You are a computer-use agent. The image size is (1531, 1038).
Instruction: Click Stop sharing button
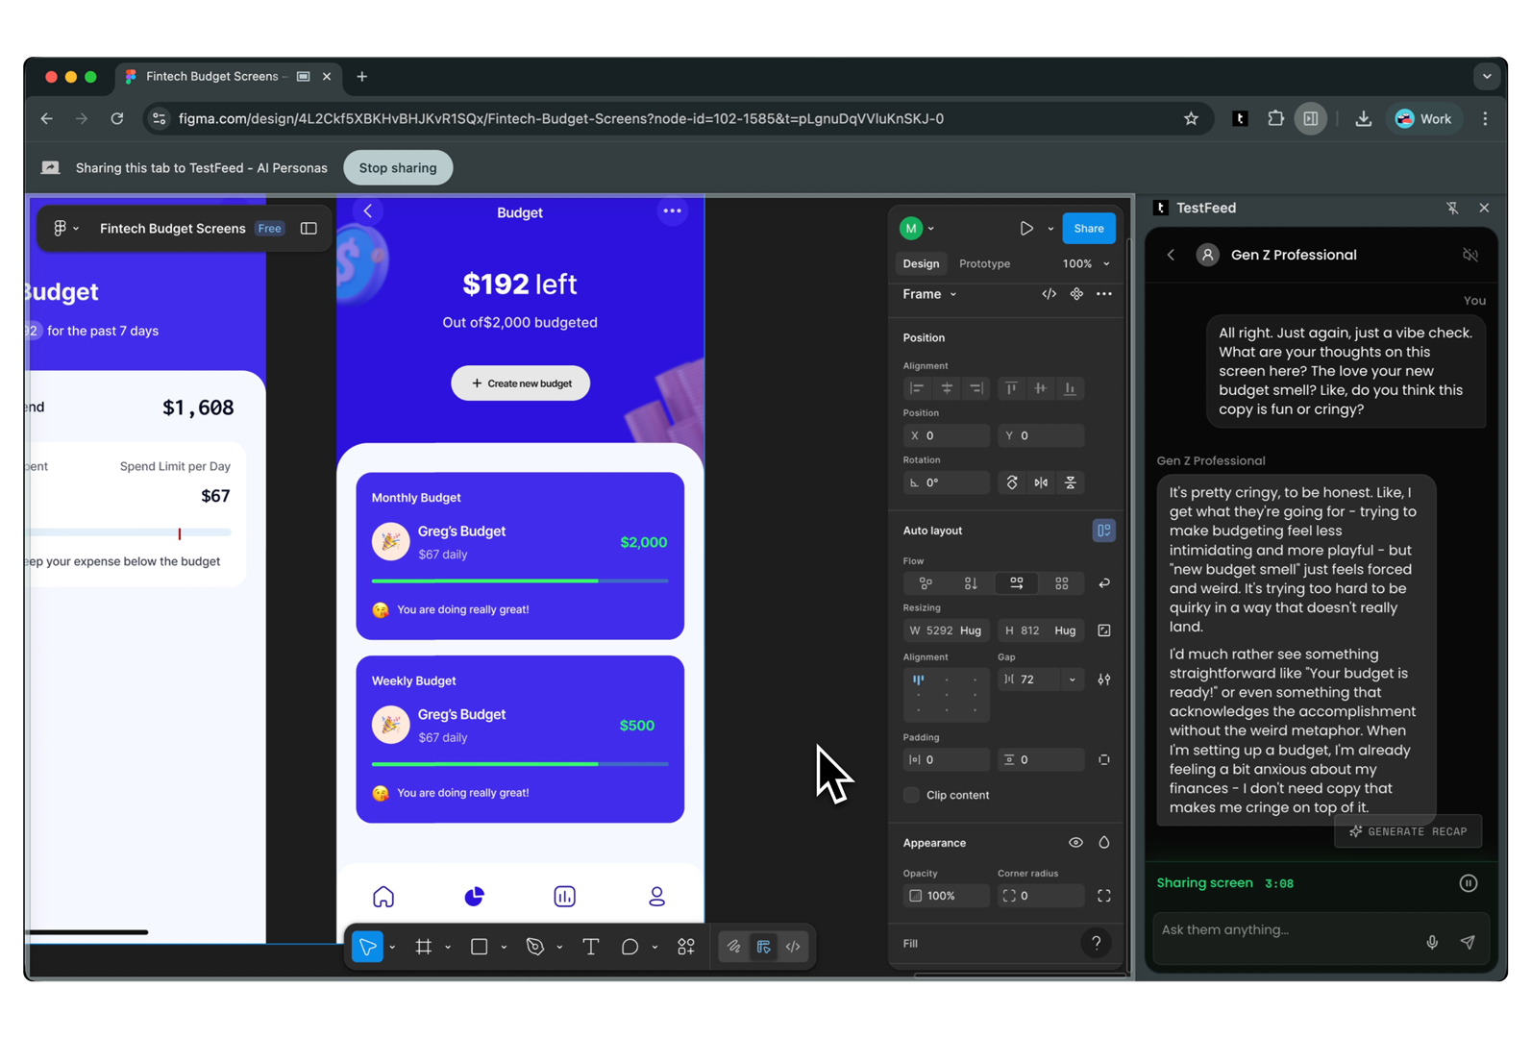tap(398, 168)
